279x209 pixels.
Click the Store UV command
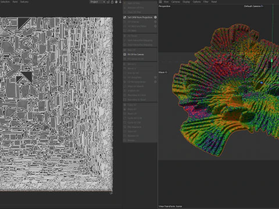pos(132,131)
